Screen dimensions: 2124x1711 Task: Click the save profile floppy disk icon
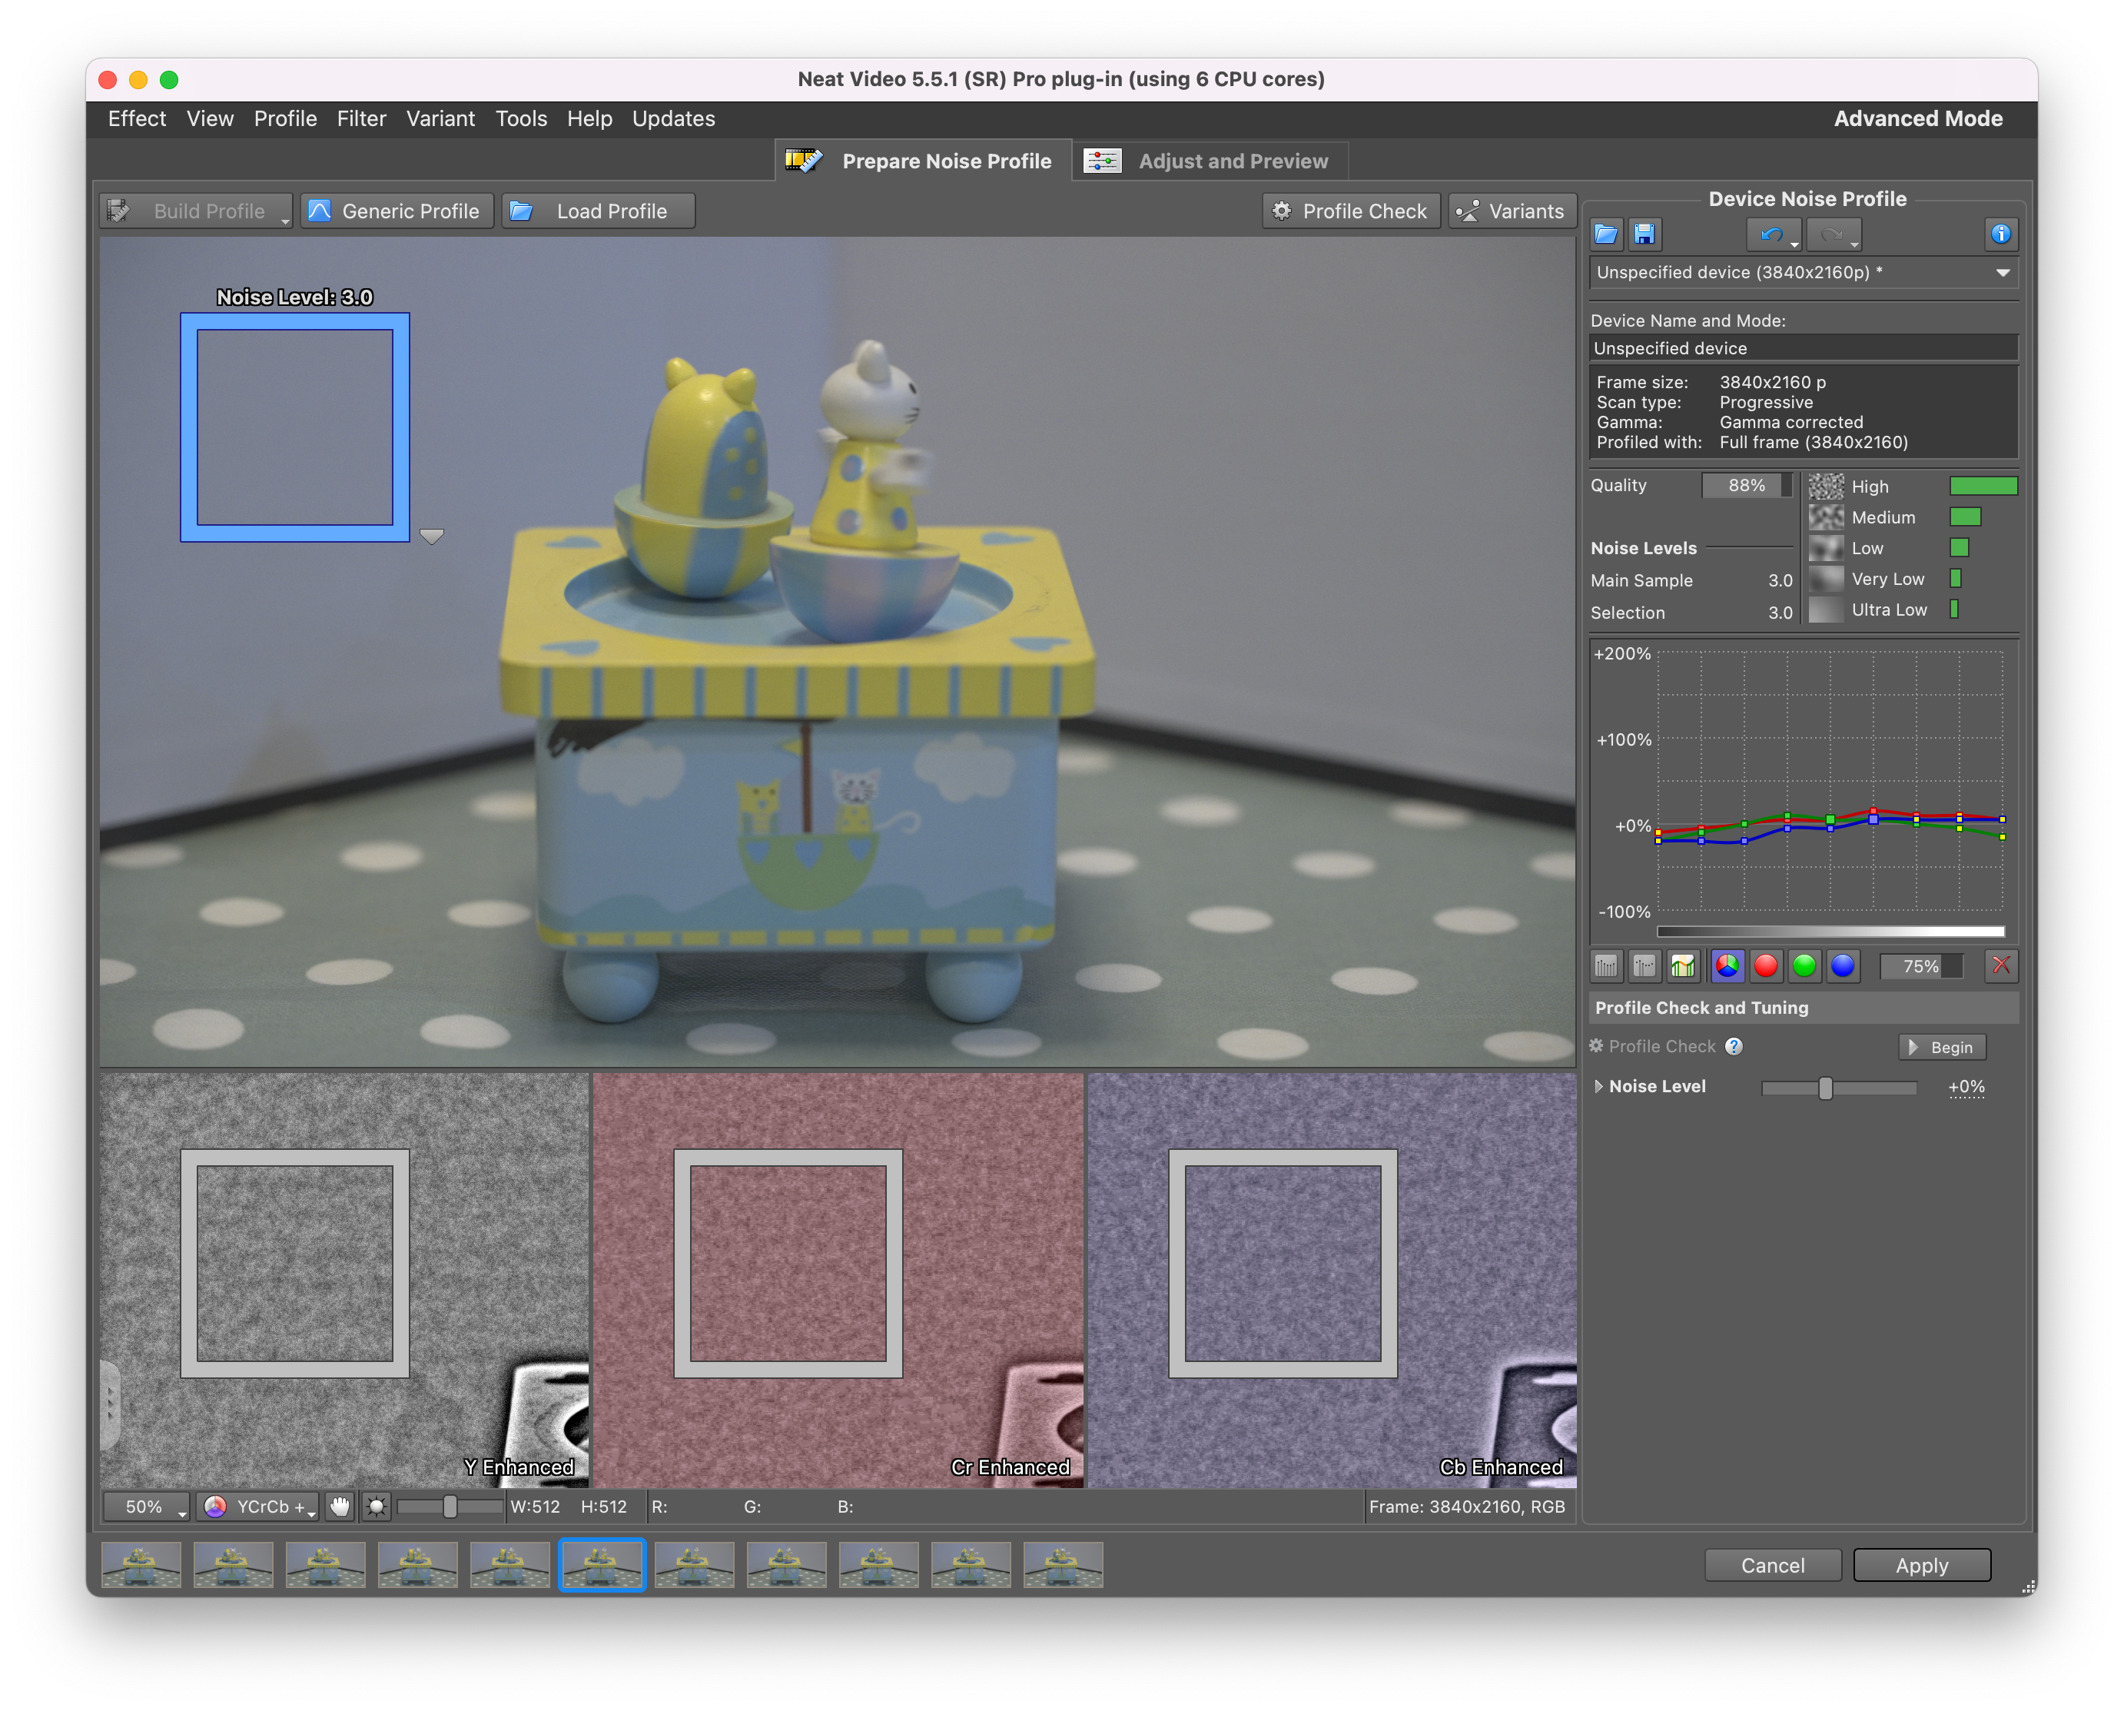(x=1644, y=234)
